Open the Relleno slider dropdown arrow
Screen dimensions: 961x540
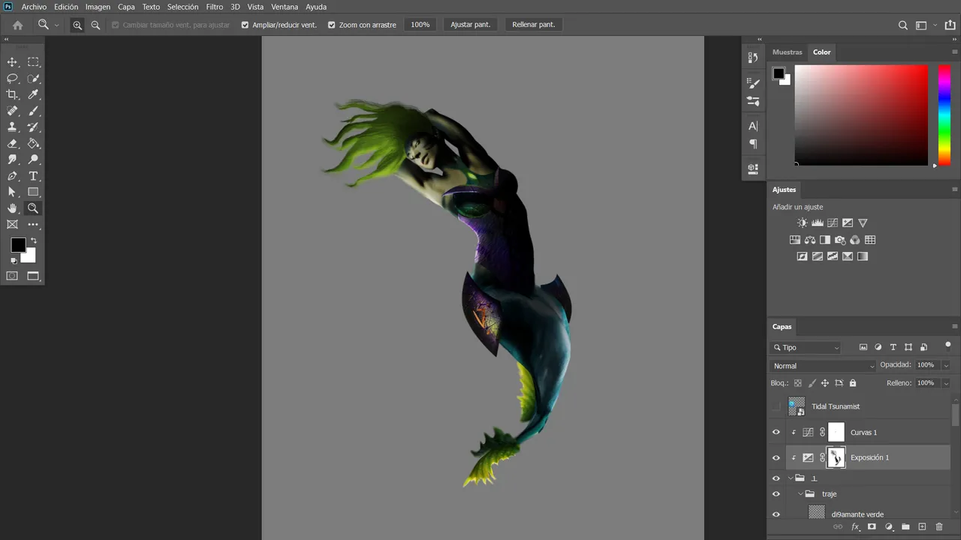(946, 383)
